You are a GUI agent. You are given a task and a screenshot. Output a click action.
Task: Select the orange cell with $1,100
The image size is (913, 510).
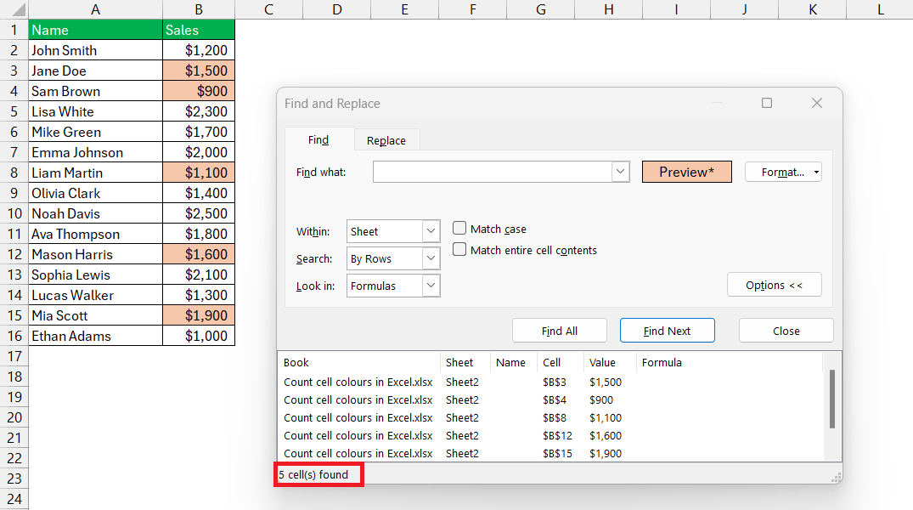click(x=199, y=173)
